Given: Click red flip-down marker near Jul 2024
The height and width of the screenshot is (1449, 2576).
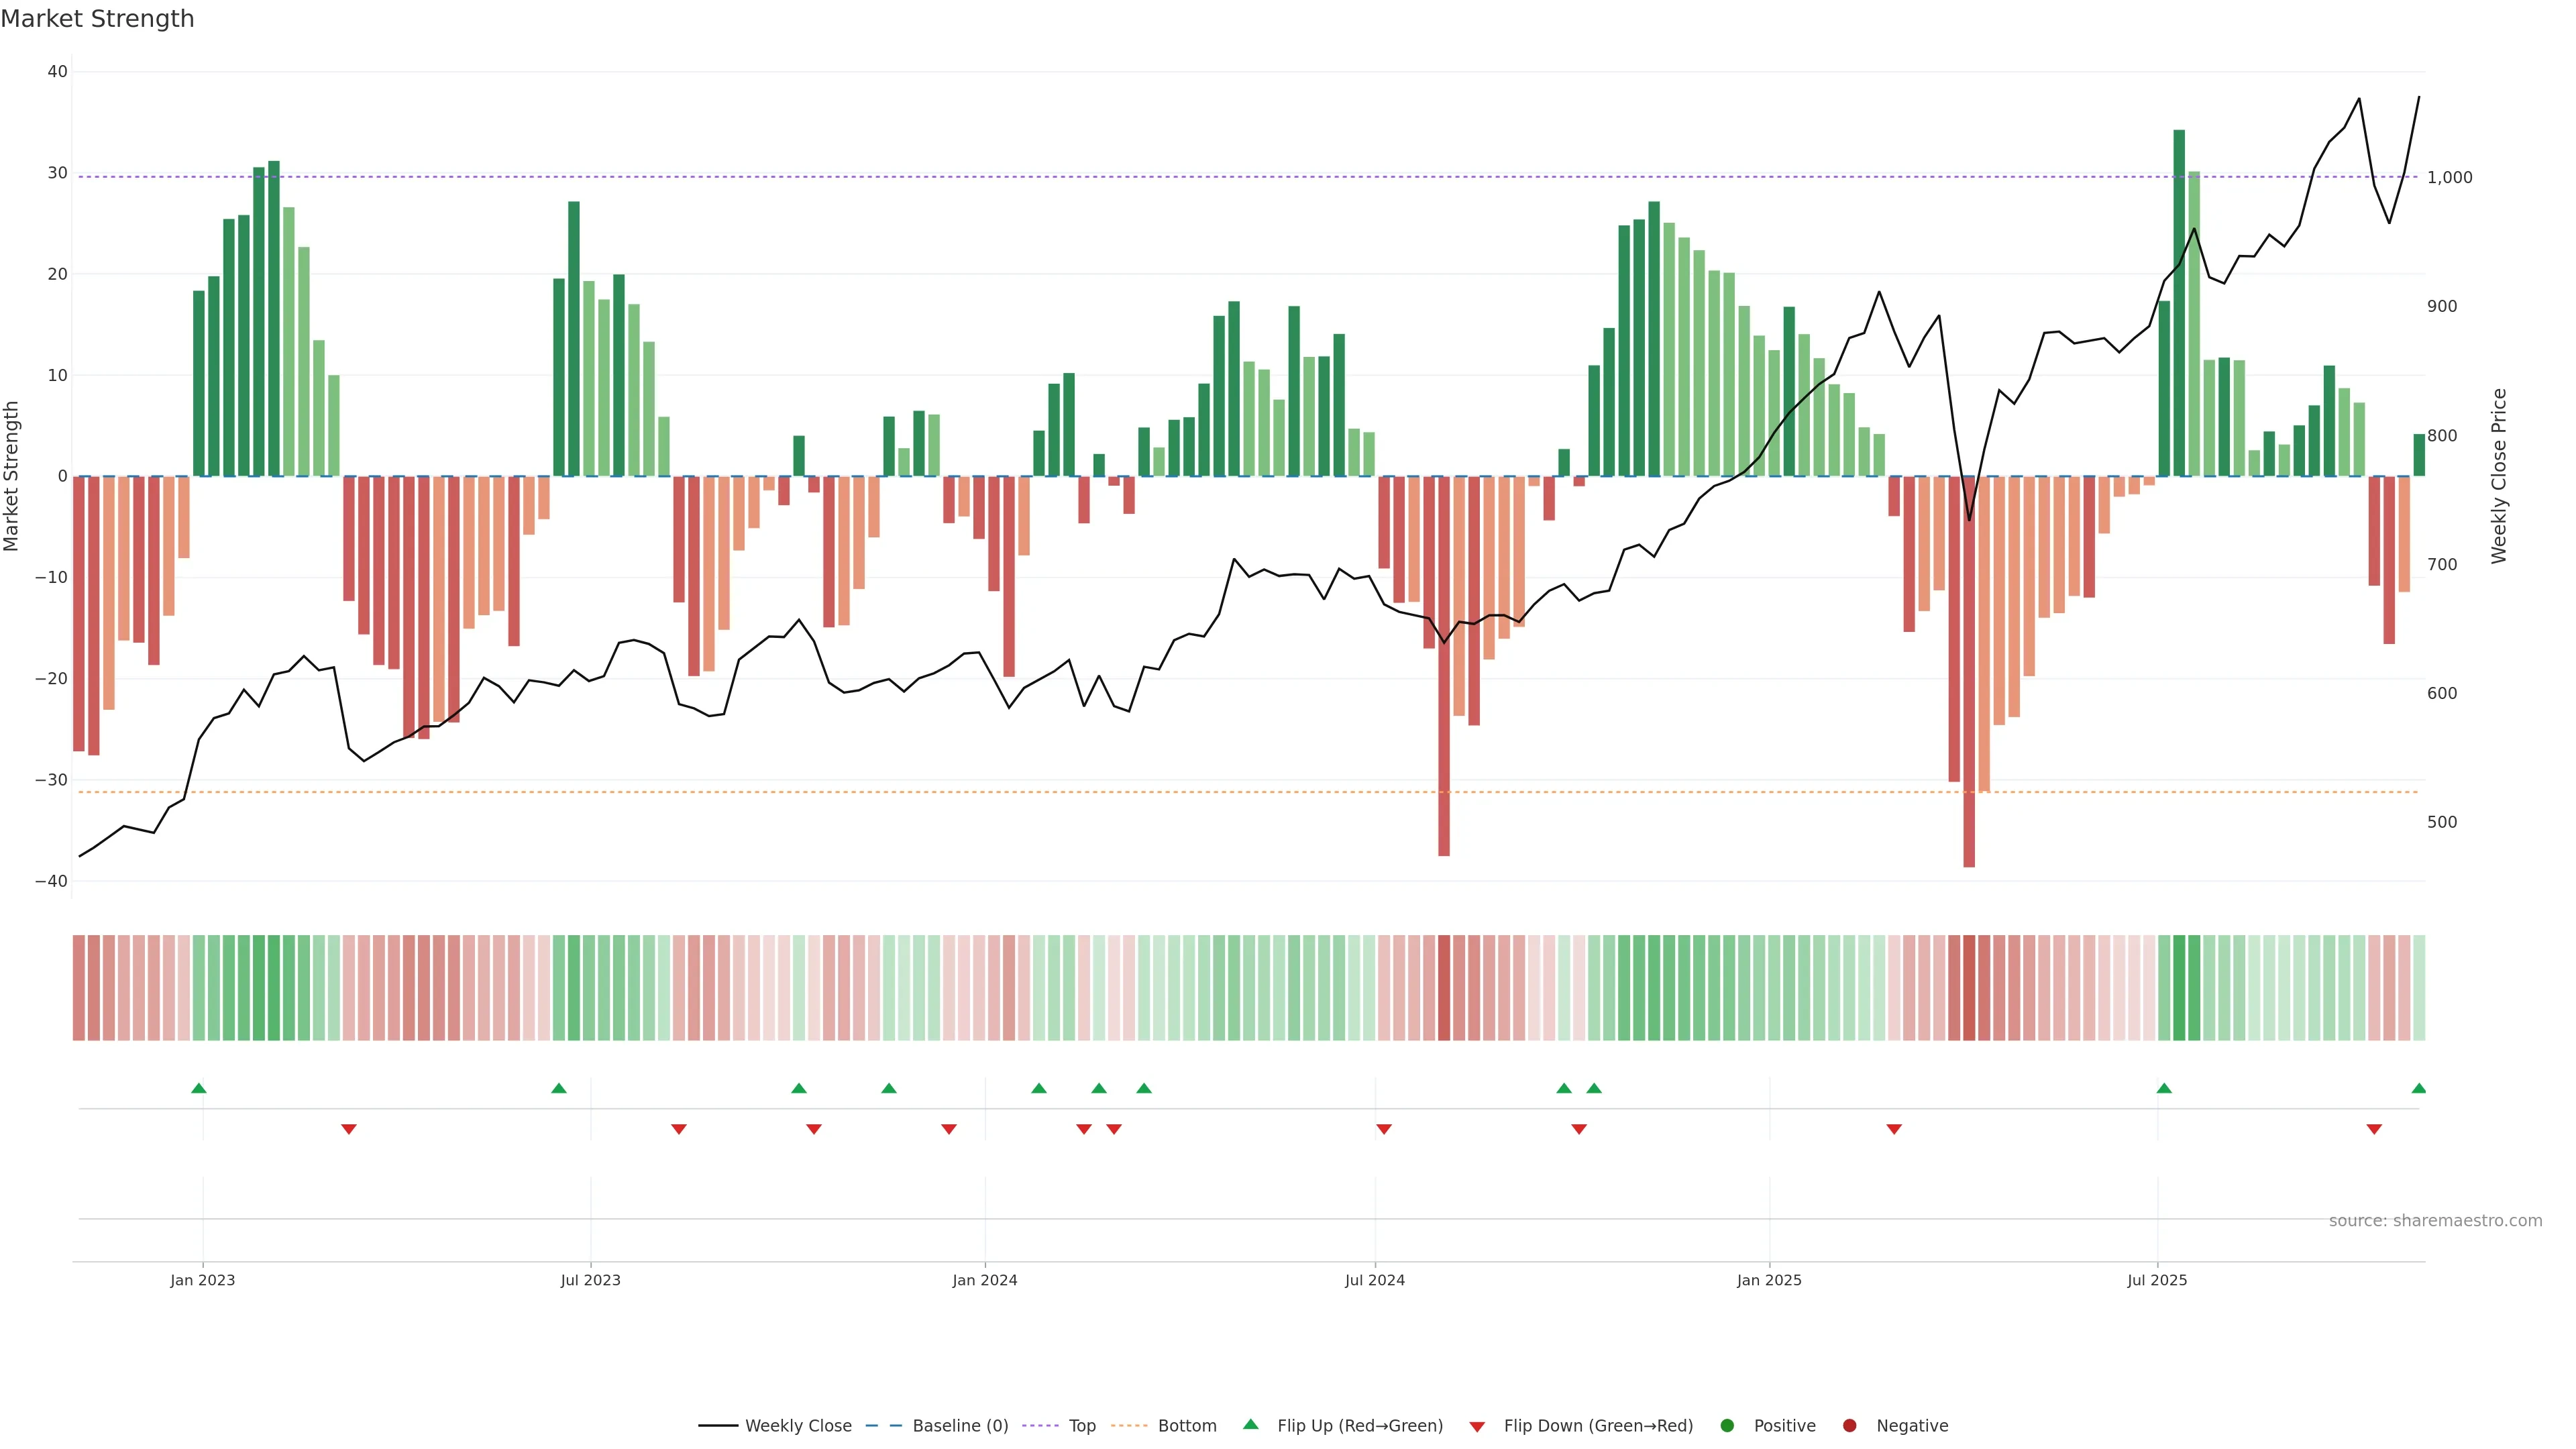Looking at the screenshot, I should click(x=1384, y=1129).
